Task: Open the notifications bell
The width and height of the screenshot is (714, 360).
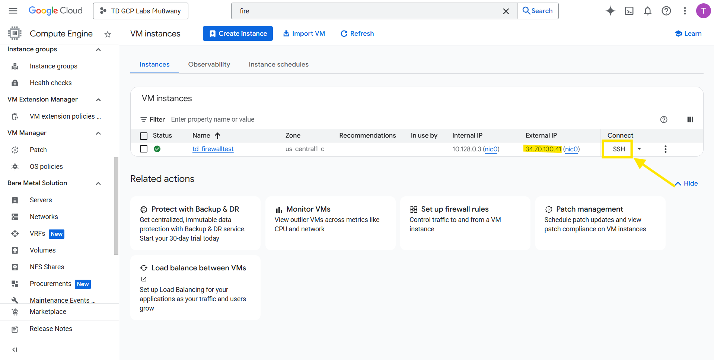Action: pyautogui.click(x=647, y=11)
